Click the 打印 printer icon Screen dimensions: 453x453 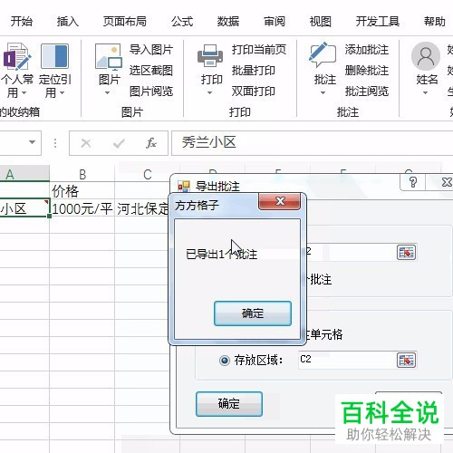(210, 55)
